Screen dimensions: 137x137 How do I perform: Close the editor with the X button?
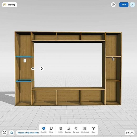click(x=132, y=5)
